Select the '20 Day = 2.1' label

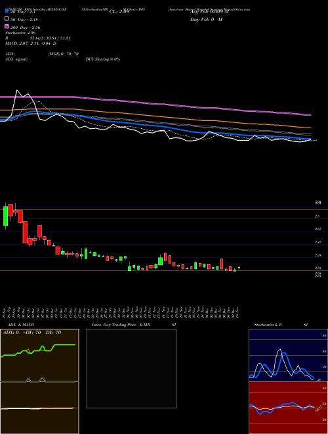coord(23,12)
